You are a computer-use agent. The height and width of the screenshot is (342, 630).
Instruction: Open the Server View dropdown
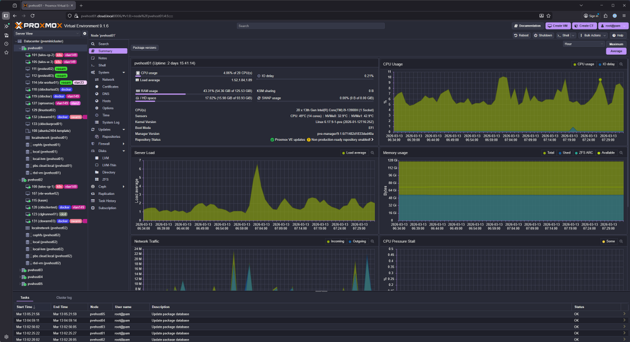click(48, 34)
